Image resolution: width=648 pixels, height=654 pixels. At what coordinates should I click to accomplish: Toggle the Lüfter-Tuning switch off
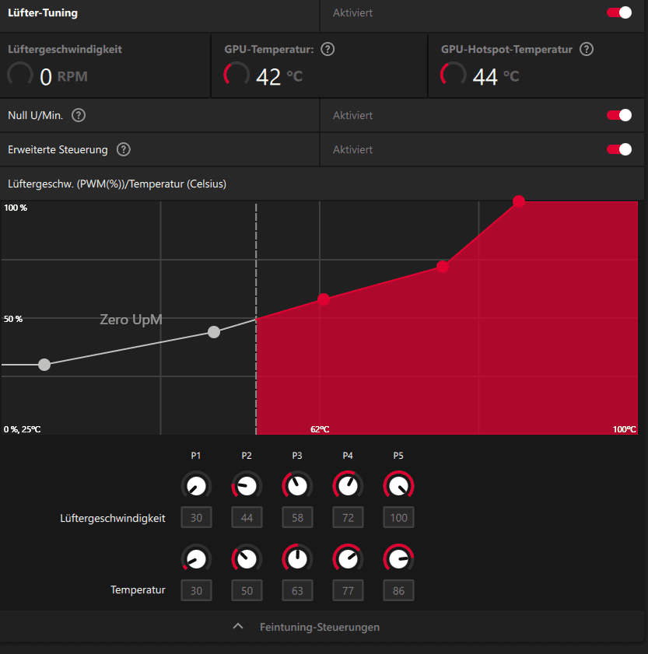pos(619,12)
